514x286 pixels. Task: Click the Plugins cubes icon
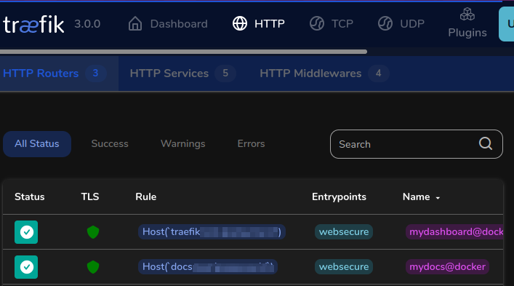pos(467,14)
